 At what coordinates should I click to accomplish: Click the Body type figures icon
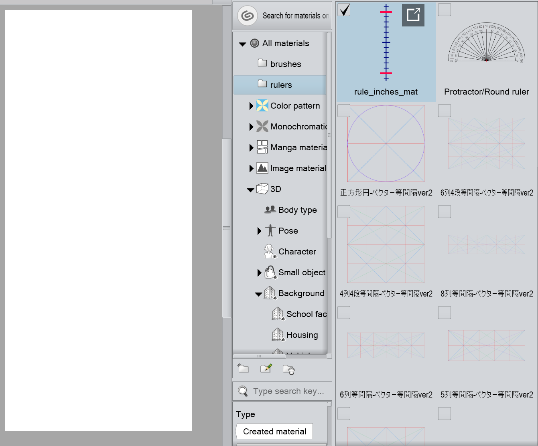[x=270, y=209]
